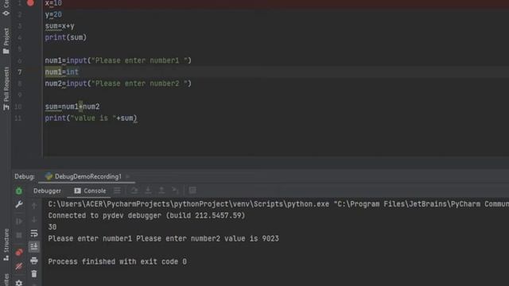Screen dimensions: 509x286
Task: Click the Resume Program icon
Action: pyautogui.click(x=19, y=221)
